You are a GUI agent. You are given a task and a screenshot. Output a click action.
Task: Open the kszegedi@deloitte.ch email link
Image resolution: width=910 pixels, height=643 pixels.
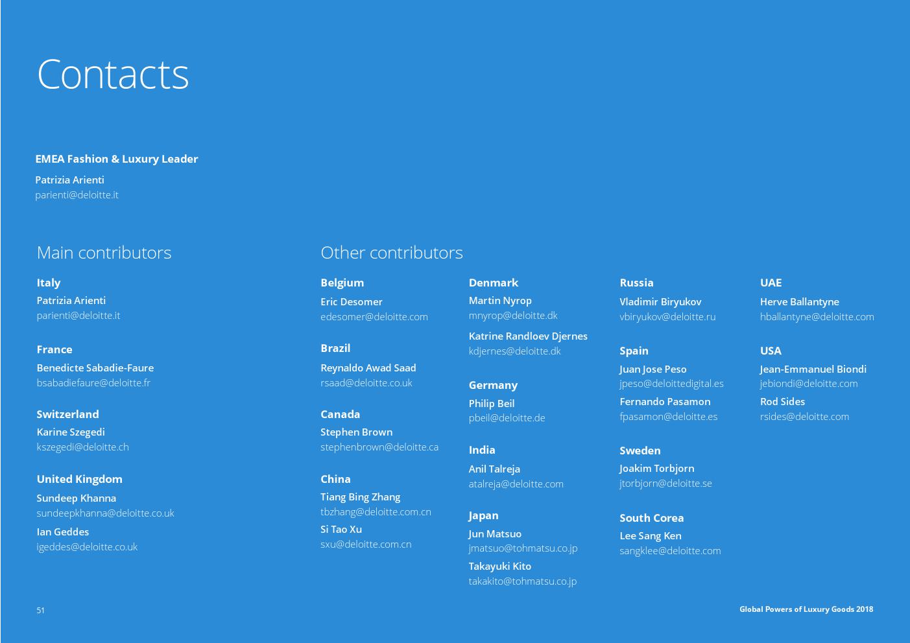tap(82, 447)
